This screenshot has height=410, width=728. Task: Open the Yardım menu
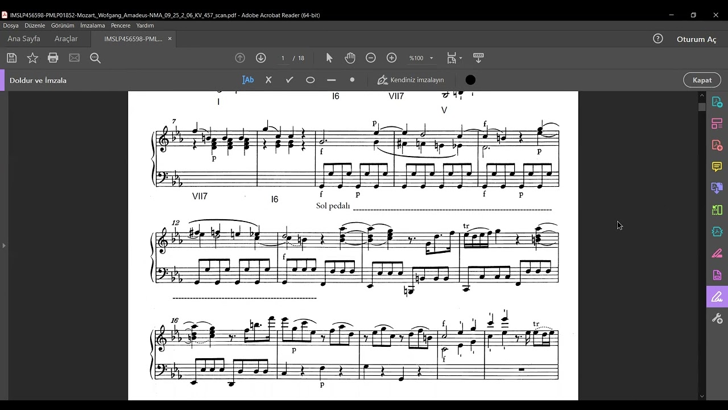click(x=145, y=26)
